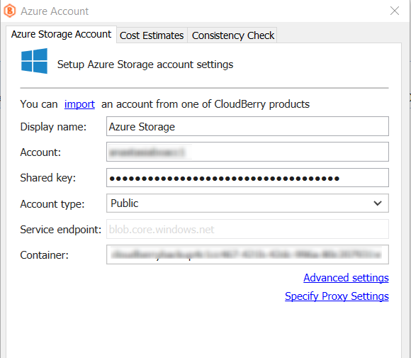Click the 'Azure Account' window title
The width and height of the screenshot is (411, 358).
[55, 11]
